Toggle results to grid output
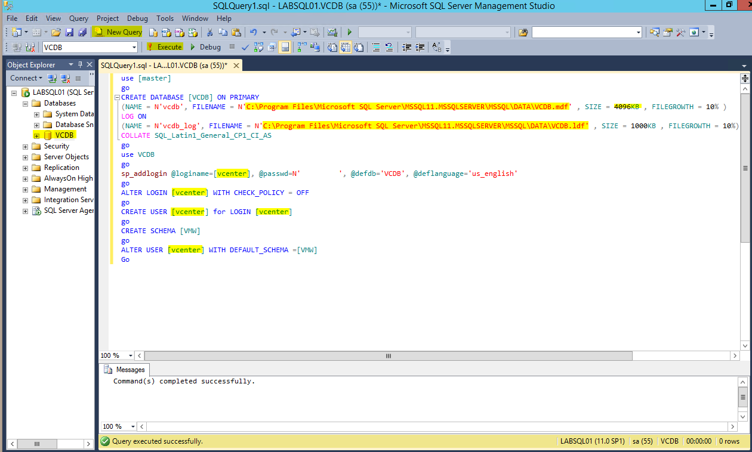Image resolution: width=752 pixels, height=452 pixels. click(x=346, y=47)
